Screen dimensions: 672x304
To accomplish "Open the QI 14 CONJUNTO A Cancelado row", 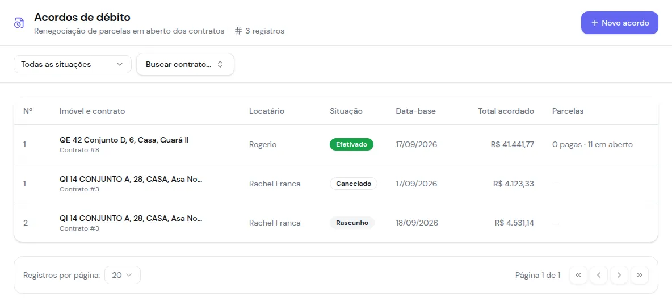I will [335, 184].
